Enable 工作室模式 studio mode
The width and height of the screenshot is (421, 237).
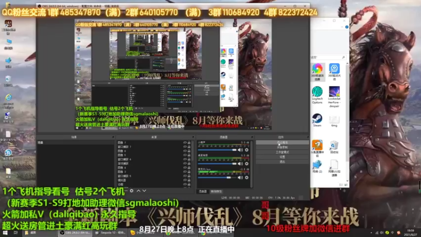(x=282, y=152)
